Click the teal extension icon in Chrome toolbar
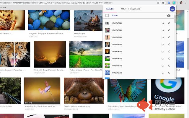The width and height of the screenshot is (189, 118). (x=174, y=3)
